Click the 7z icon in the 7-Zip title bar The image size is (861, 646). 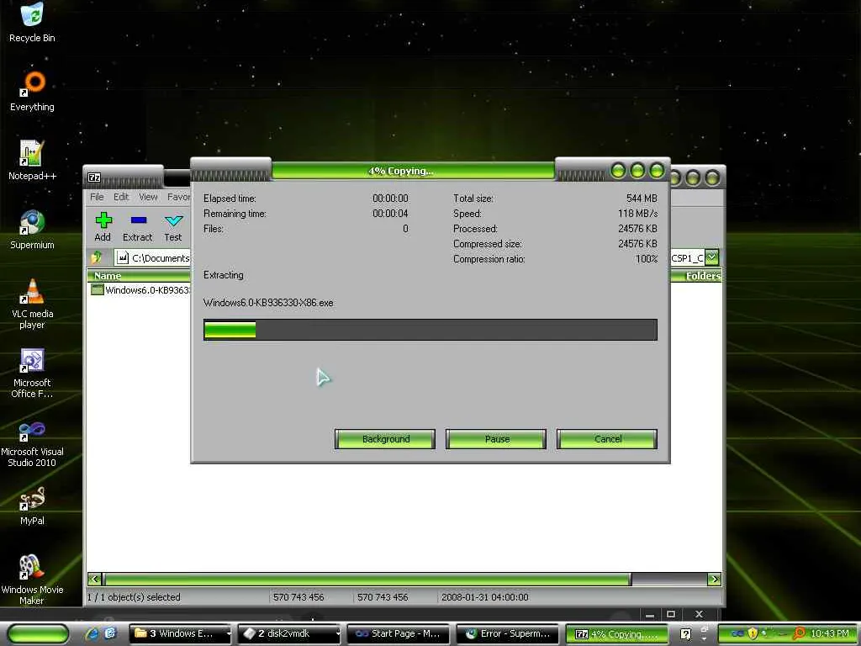coord(94,177)
